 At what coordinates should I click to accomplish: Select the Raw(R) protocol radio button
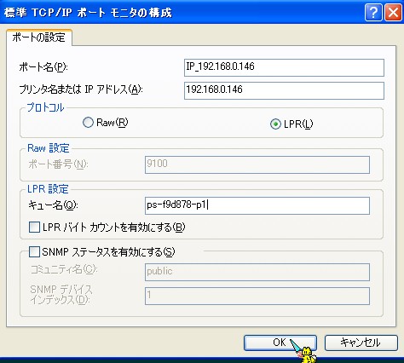pos(88,123)
